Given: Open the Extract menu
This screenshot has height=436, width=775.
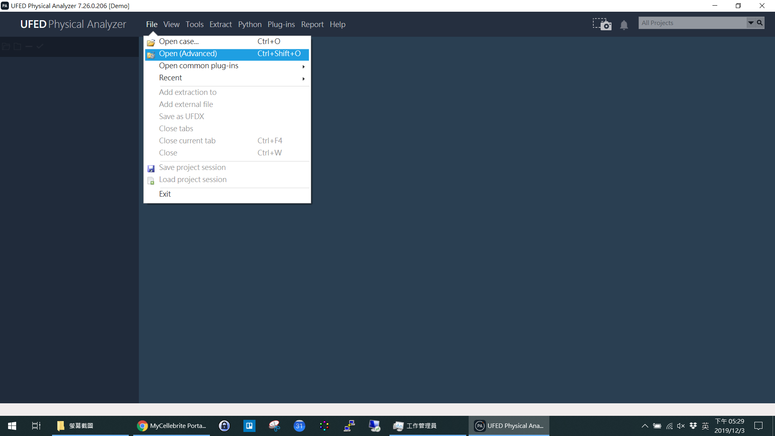Looking at the screenshot, I should pyautogui.click(x=220, y=24).
